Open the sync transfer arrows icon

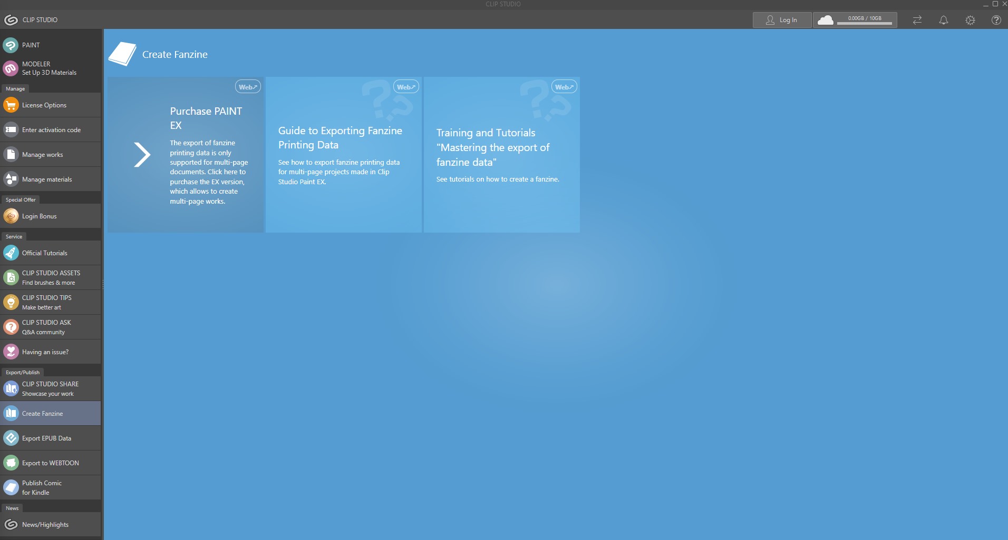(917, 20)
